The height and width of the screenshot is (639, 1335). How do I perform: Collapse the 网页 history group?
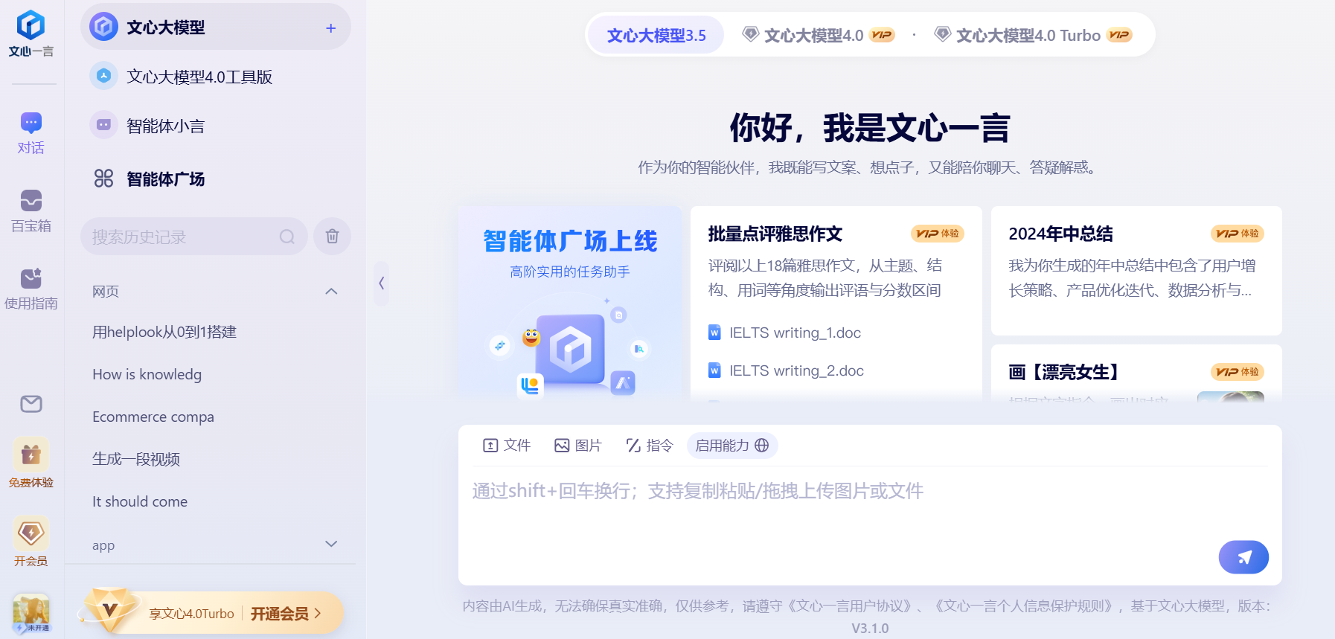[x=331, y=291]
